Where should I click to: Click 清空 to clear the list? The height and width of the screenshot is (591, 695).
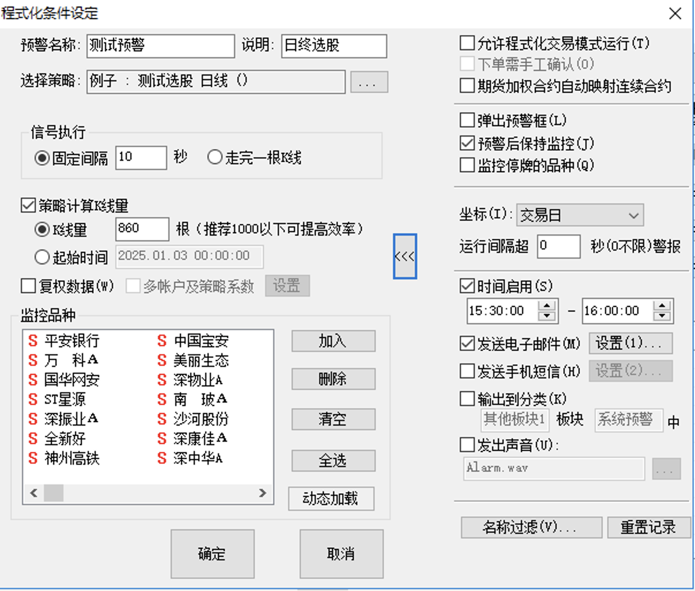click(333, 419)
